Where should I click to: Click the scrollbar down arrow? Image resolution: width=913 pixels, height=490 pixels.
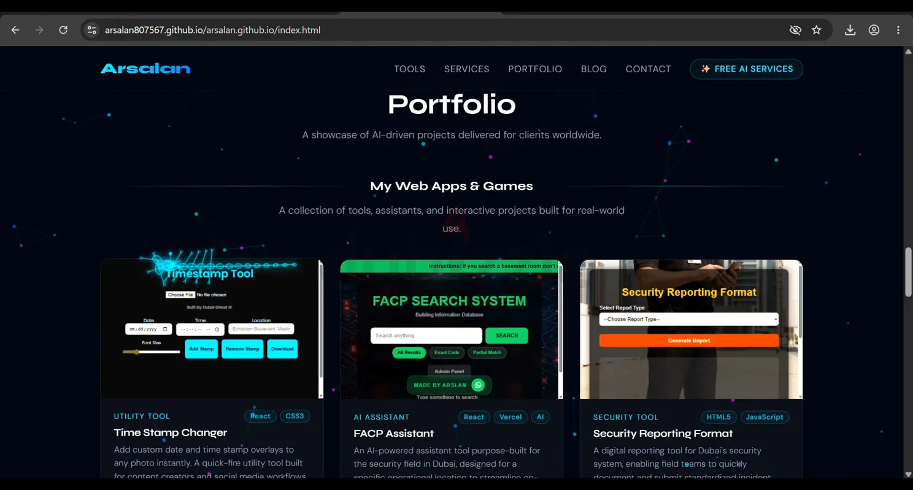coord(908,474)
